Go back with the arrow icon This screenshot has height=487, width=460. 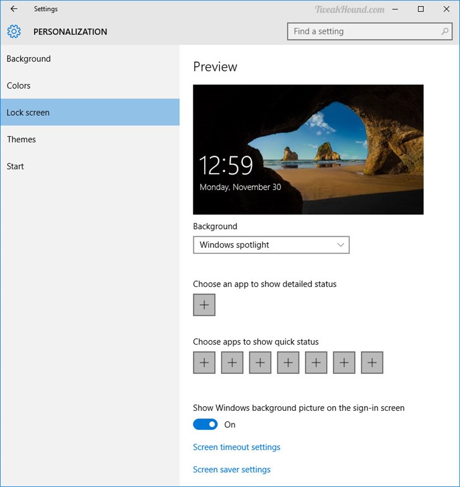pyautogui.click(x=14, y=9)
